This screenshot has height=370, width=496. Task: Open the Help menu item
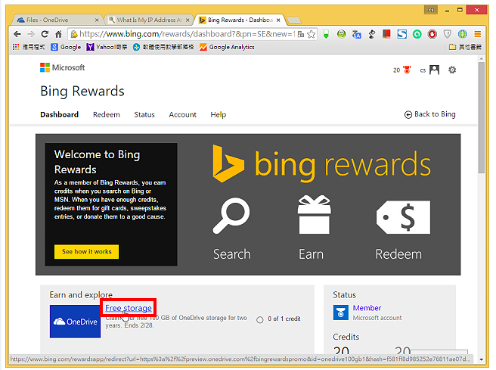[x=219, y=114]
